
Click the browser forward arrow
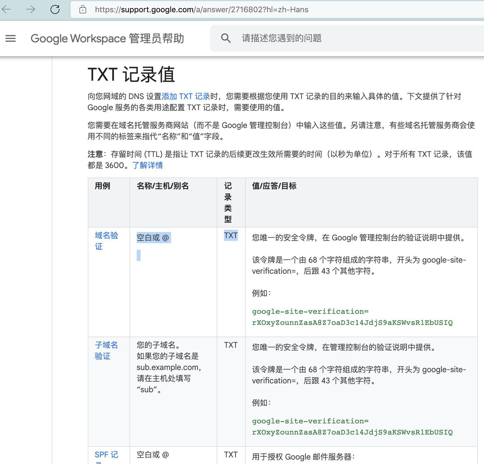pos(31,9)
